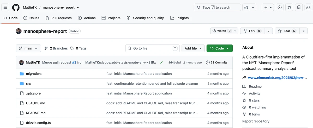
Task: Click the .gitignore file icon
Action: (x=22, y=93)
